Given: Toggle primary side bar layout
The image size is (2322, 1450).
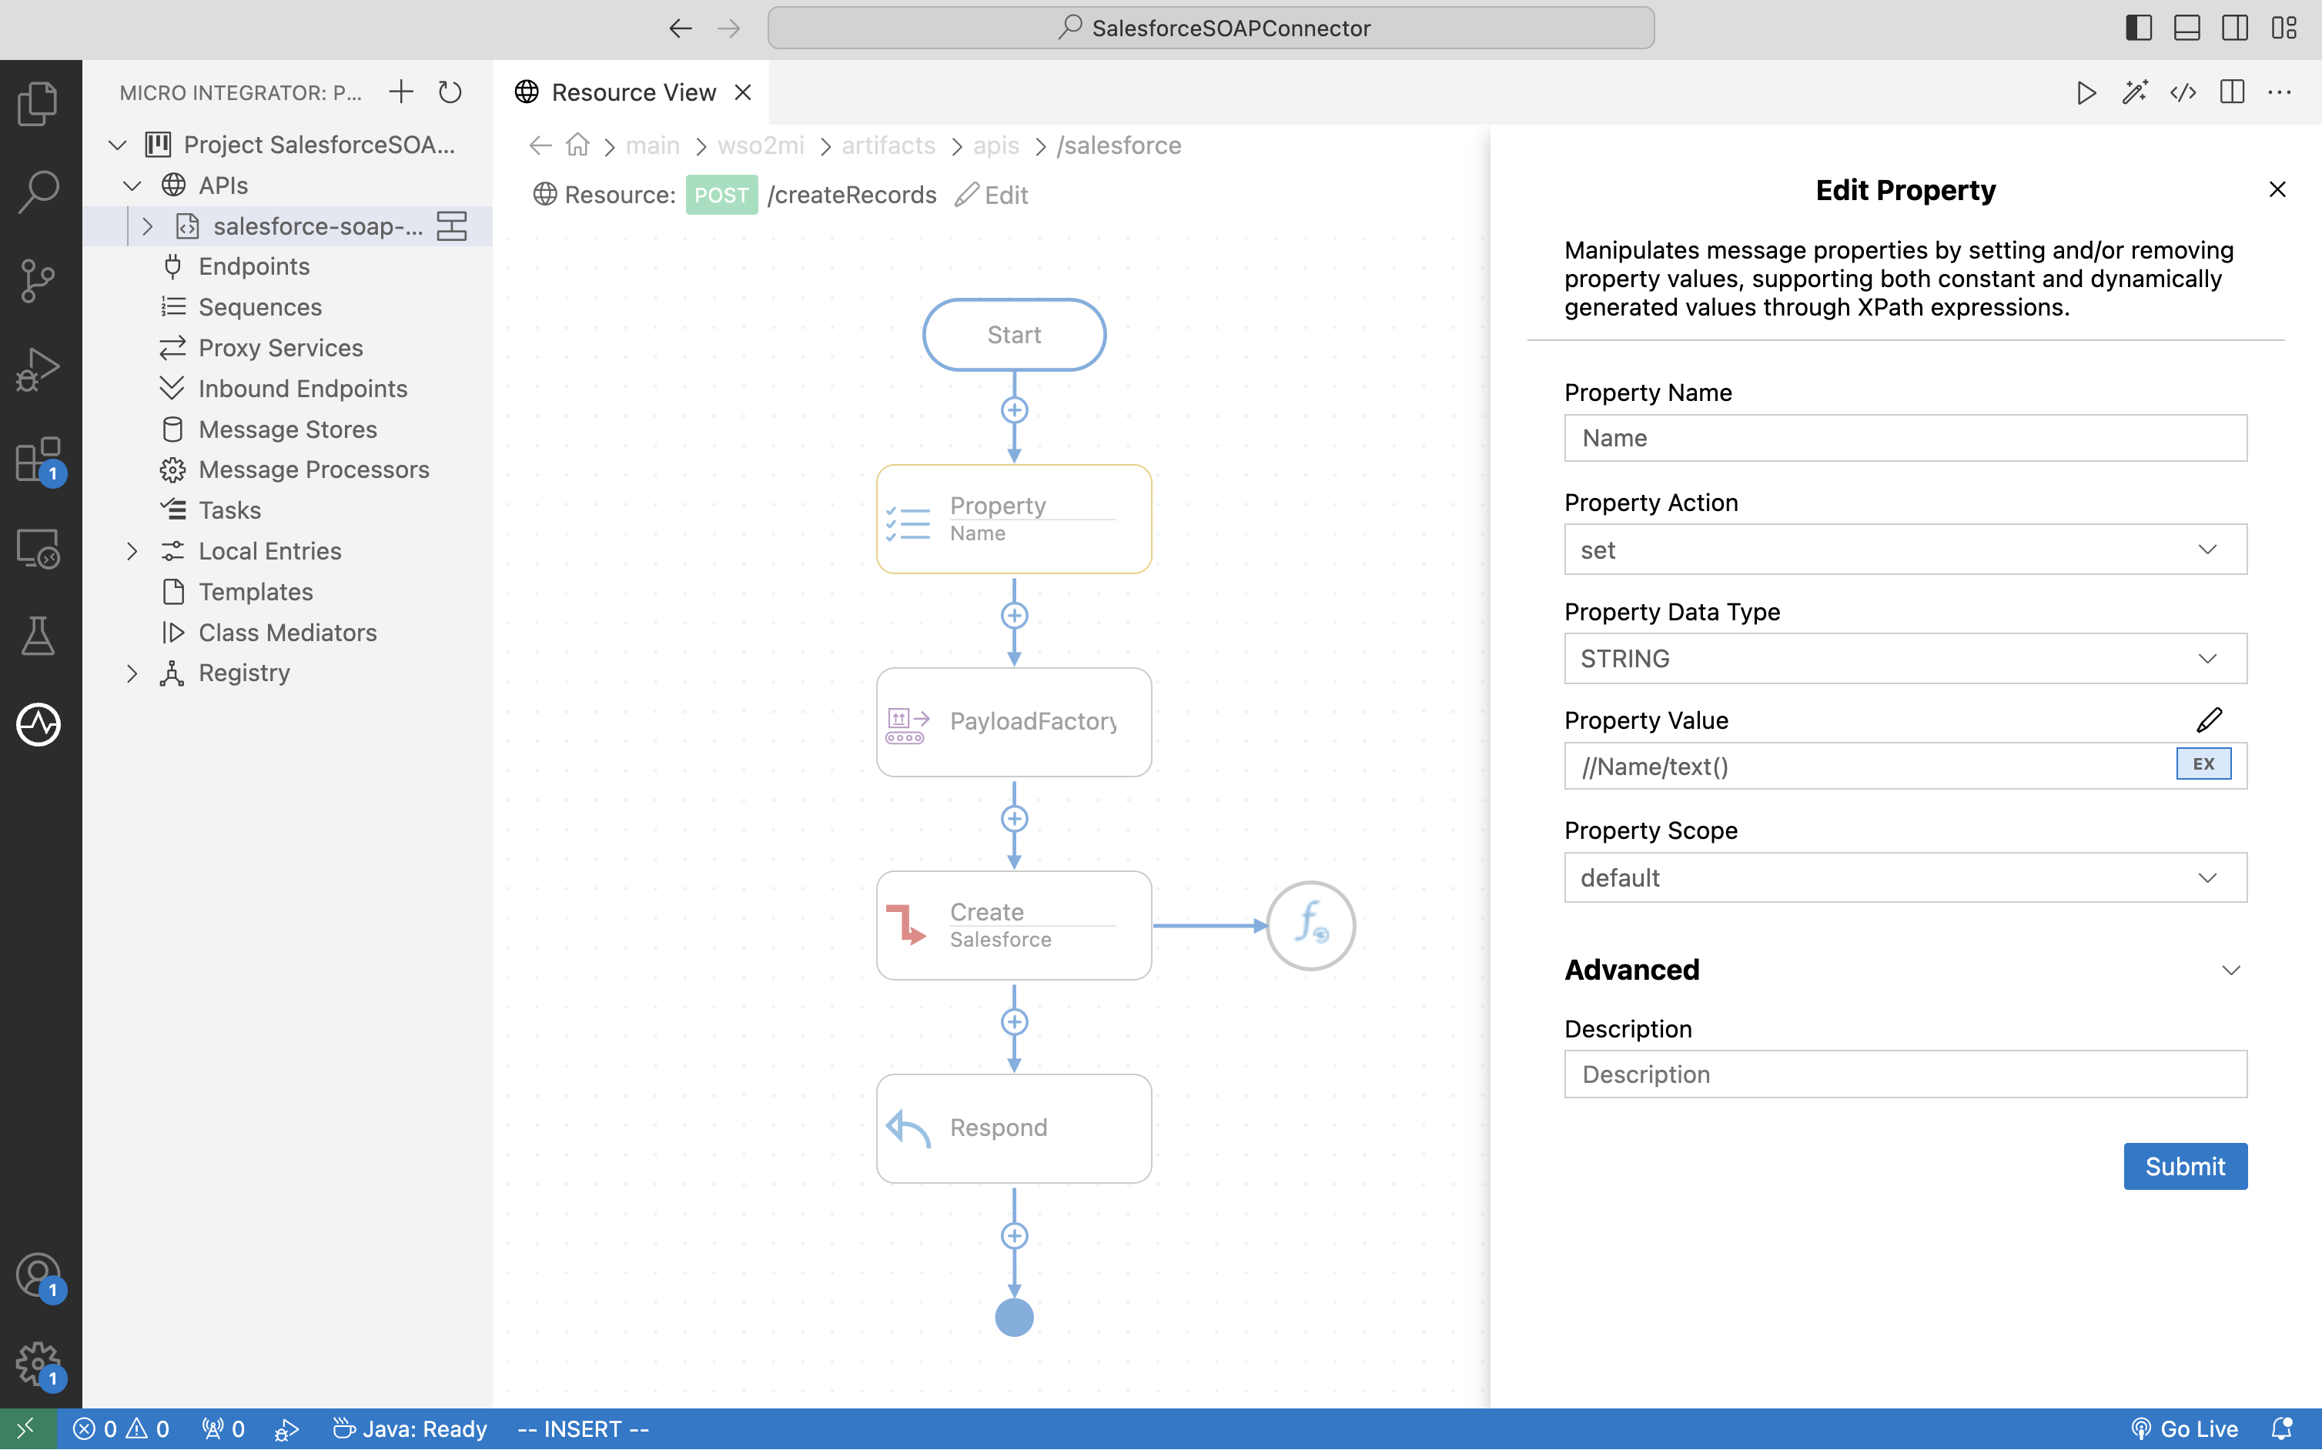Looking at the screenshot, I should [2139, 28].
